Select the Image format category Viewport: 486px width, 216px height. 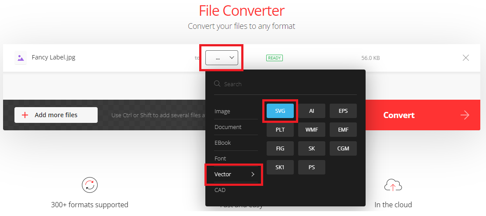tap(222, 111)
